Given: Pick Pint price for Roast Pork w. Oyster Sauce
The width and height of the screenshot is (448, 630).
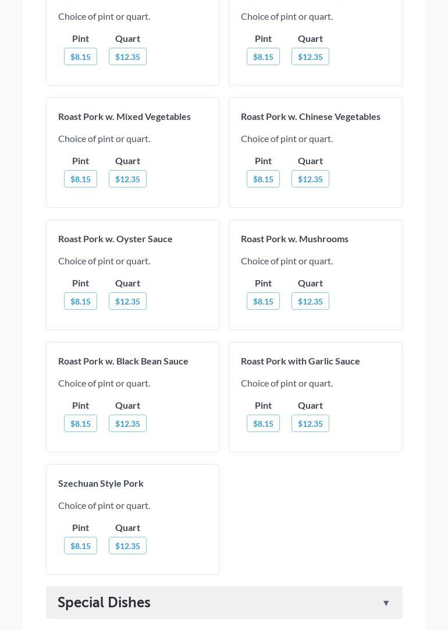Looking at the screenshot, I should (x=80, y=301).
